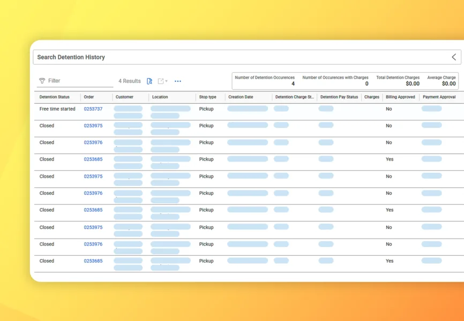Click the Detention Charge St... column header
This screenshot has height=321, width=464.
click(295, 97)
